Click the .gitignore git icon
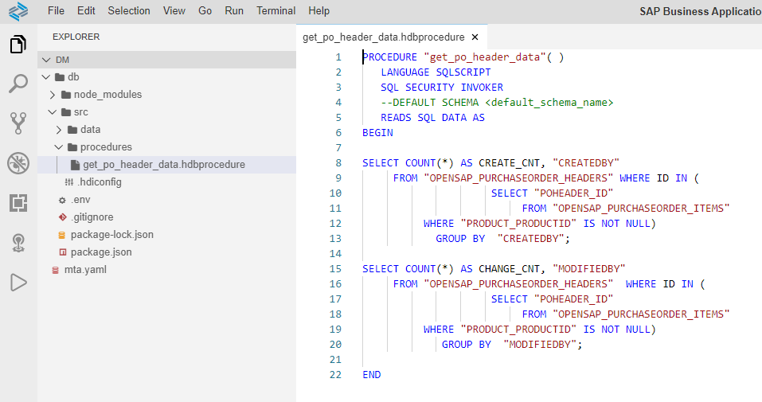Viewport: 762px width, 402px height. pyautogui.click(x=62, y=217)
